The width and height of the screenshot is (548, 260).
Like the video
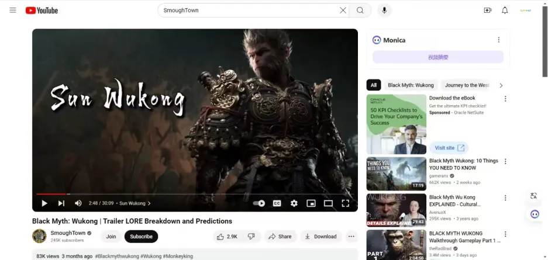227,236
